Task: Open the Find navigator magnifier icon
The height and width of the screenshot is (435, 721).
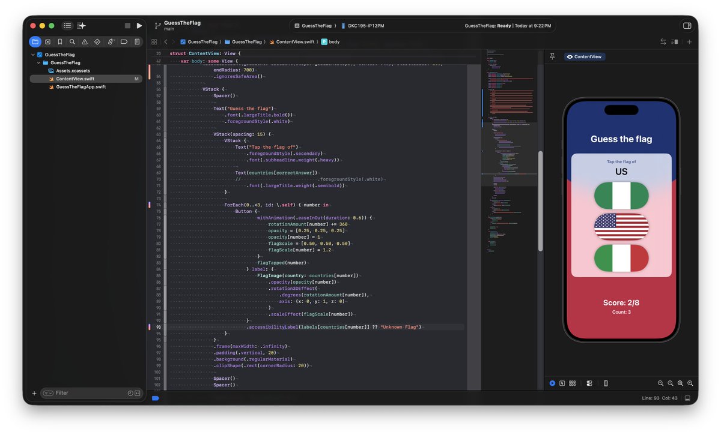Action: (72, 42)
